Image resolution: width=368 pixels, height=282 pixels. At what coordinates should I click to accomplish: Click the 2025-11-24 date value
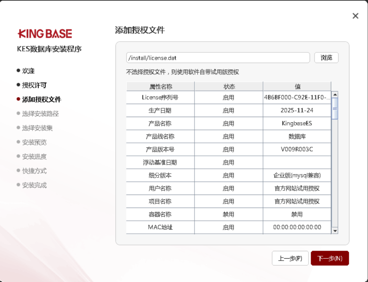click(297, 110)
